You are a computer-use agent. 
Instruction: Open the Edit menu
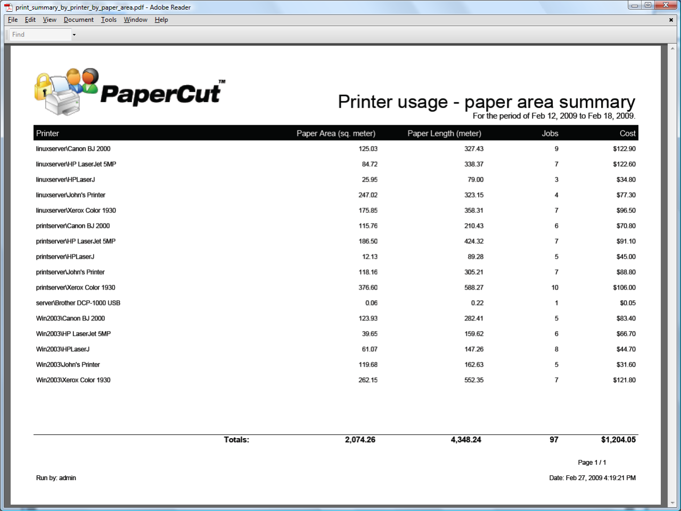[x=30, y=20]
